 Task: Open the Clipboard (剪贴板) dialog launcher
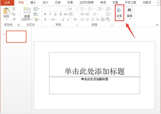coord(18,25)
